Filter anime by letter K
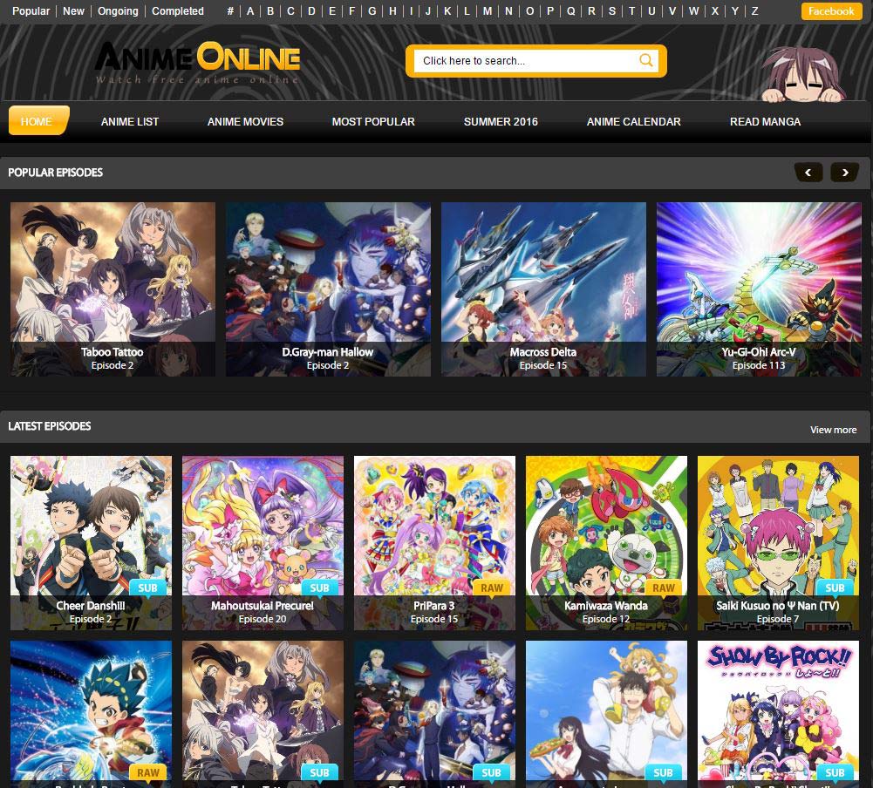 447,11
